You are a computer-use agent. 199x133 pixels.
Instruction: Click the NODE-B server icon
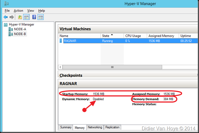point(11,34)
